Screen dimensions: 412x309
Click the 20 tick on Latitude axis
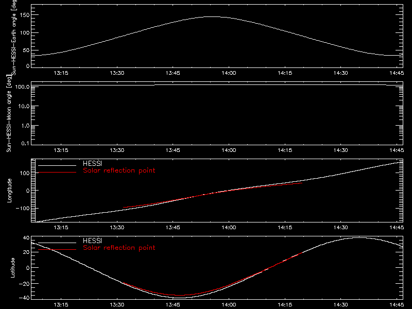[x=26, y=252]
